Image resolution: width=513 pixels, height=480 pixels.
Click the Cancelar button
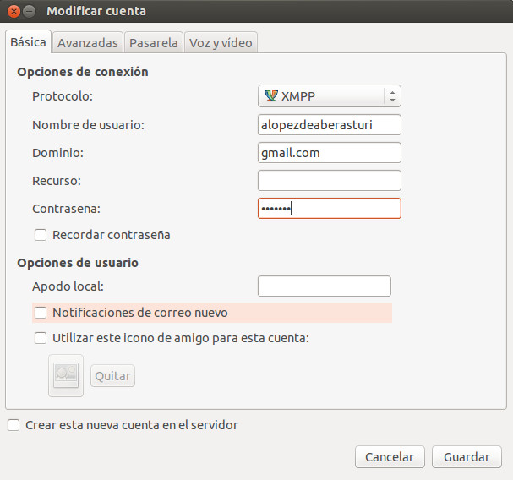tap(389, 457)
